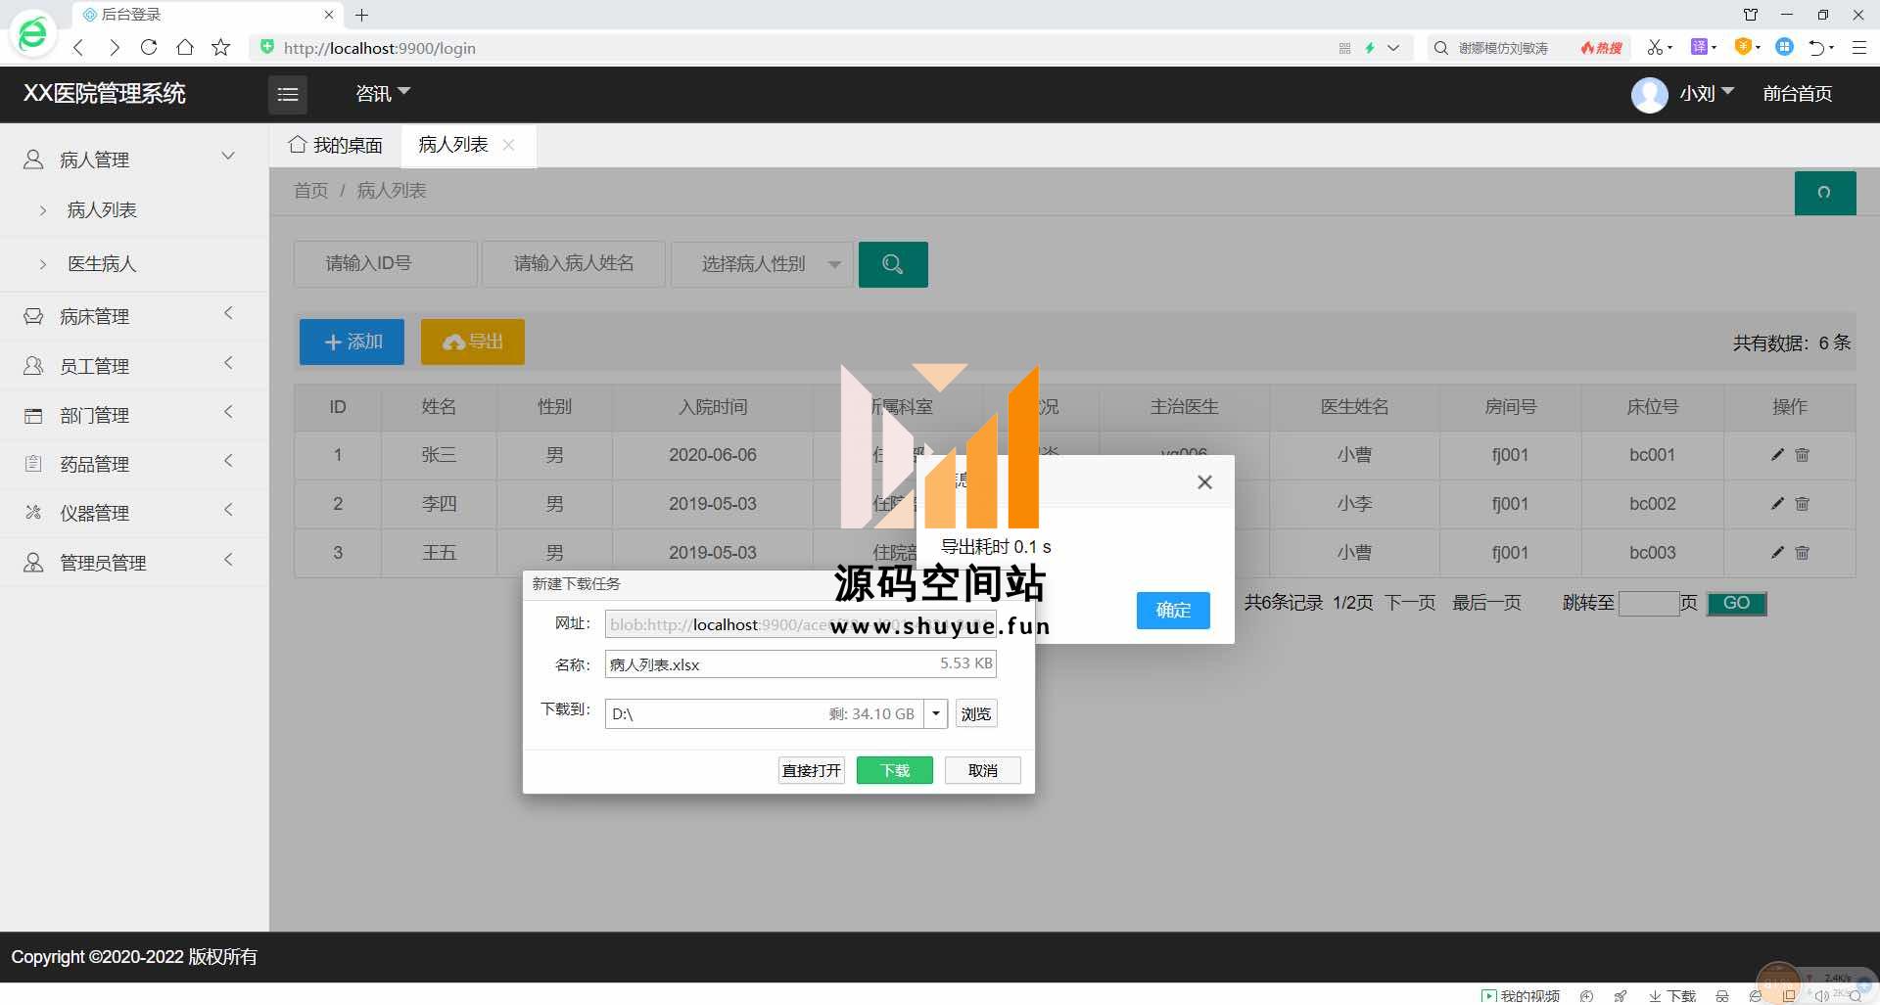This screenshot has width=1880, height=1005.
Task: Open browser scissors screenshot tool
Action: tap(1655, 47)
